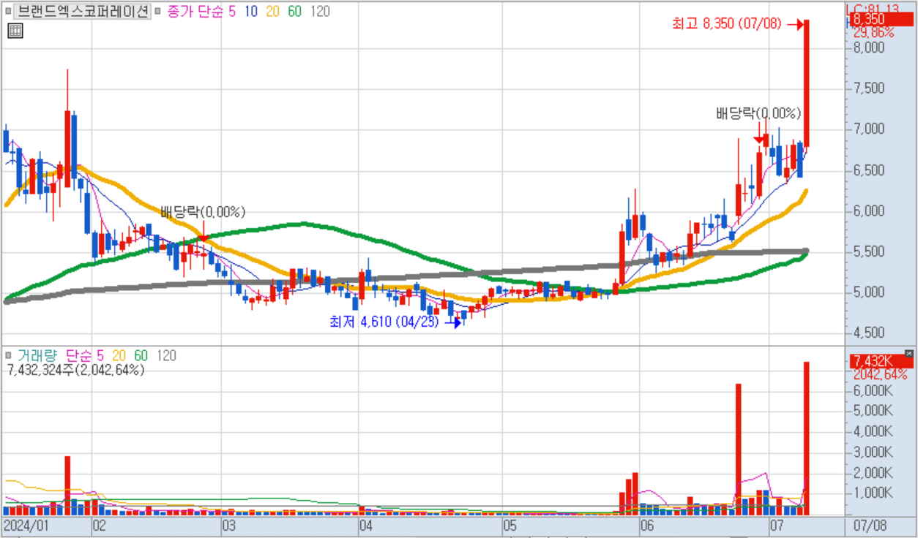Click the small square marker before 종가 단순
Viewport: 918px width, 538px height.
[x=158, y=12]
